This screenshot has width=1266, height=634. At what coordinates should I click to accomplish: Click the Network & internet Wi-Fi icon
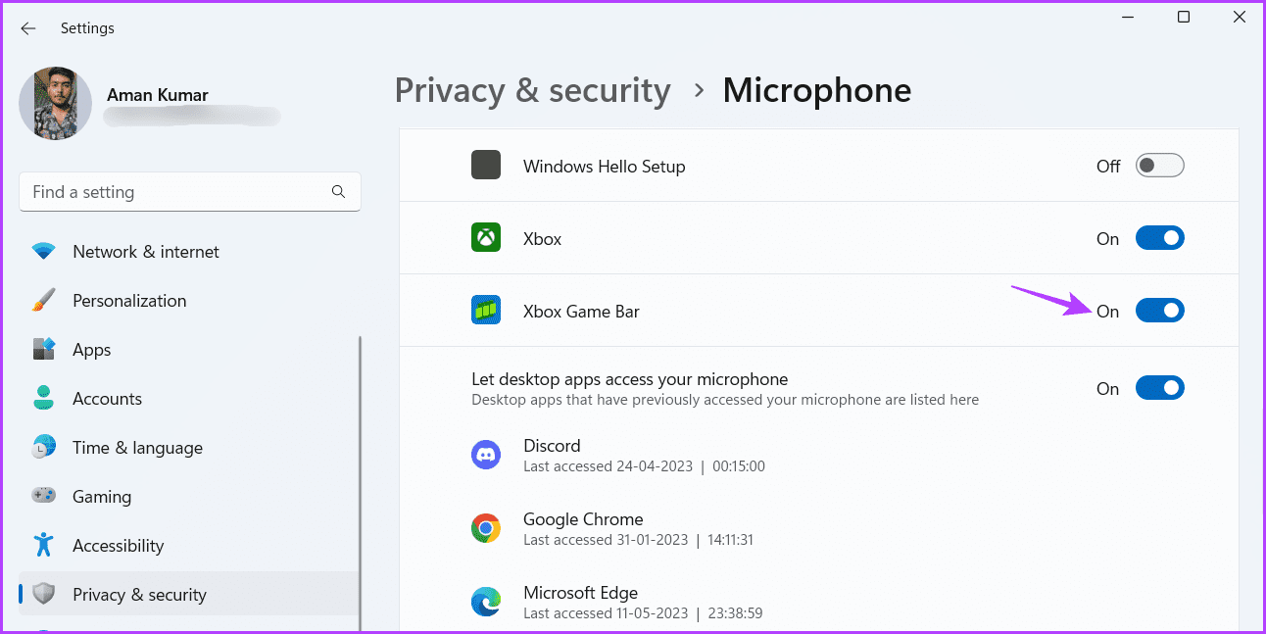(44, 252)
